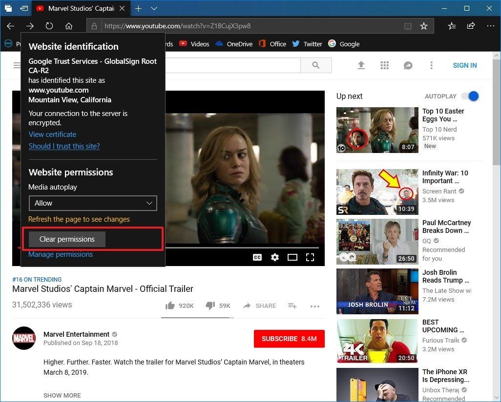This screenshot has height=402, width=501.
Task: Open the tab list chevron
Action: click(x=154, y=8)
